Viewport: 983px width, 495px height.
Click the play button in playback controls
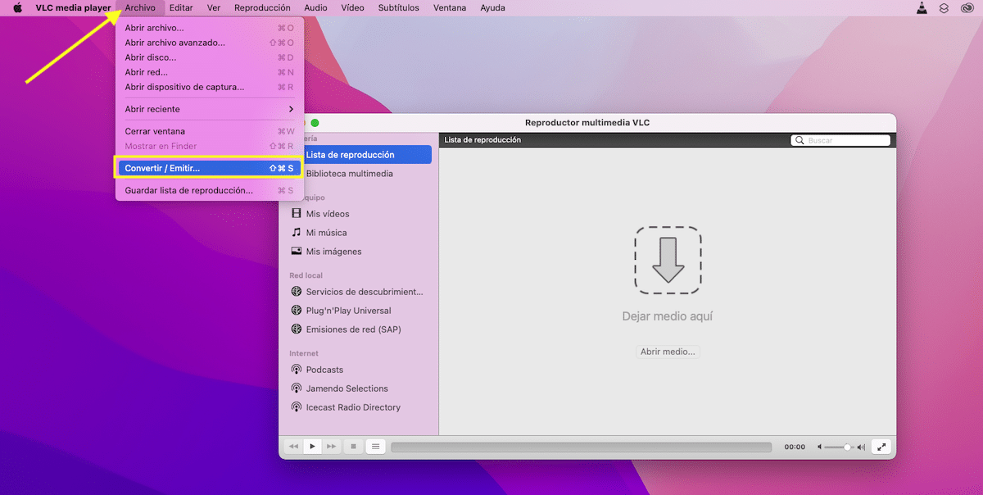tap(312, 447)
